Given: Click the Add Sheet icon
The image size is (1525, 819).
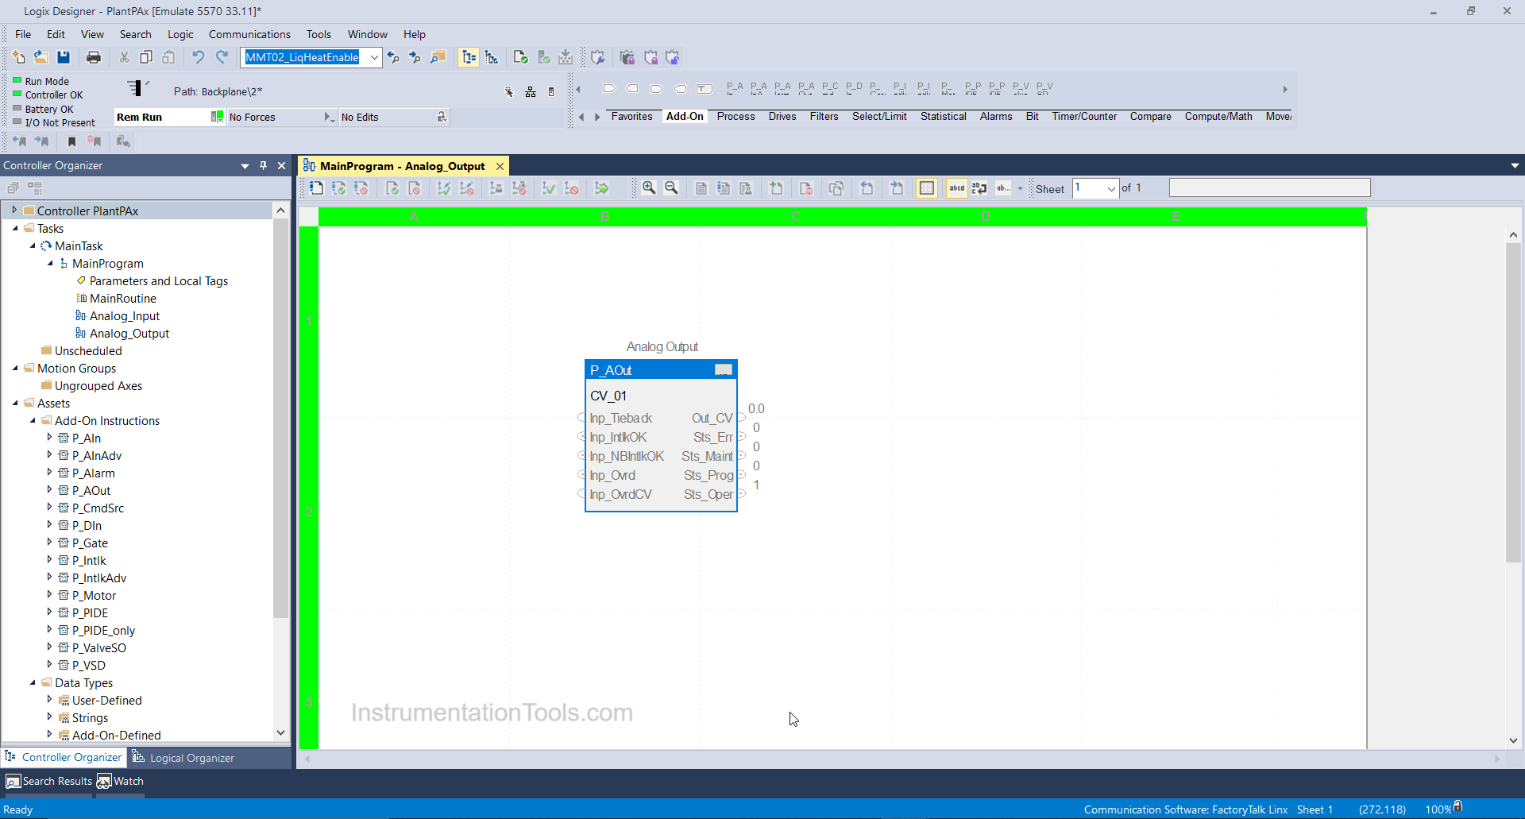Looking at the screenshot, I should 777,188.
